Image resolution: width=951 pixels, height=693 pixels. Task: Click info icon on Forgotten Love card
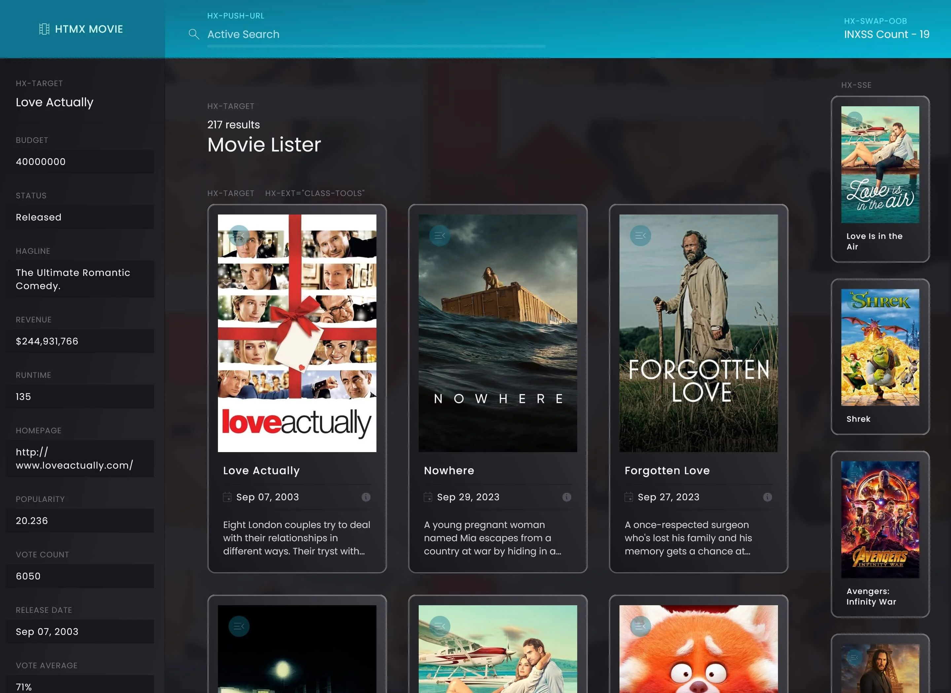point(767,497)
